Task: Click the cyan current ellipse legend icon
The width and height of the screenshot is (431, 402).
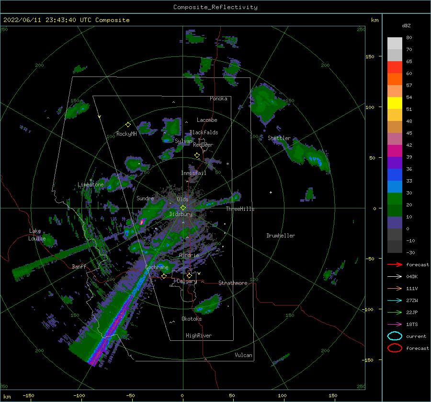Action: pos(395,336)
